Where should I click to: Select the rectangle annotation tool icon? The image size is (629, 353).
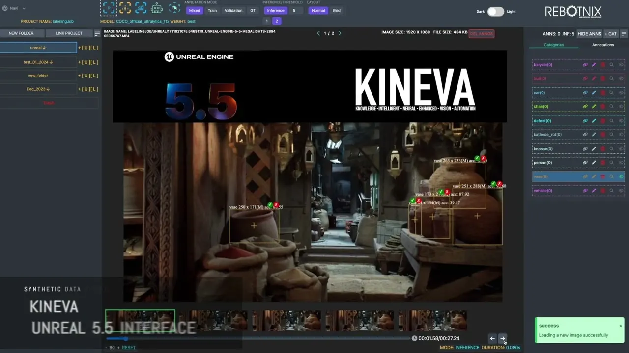tap(109, 8)
